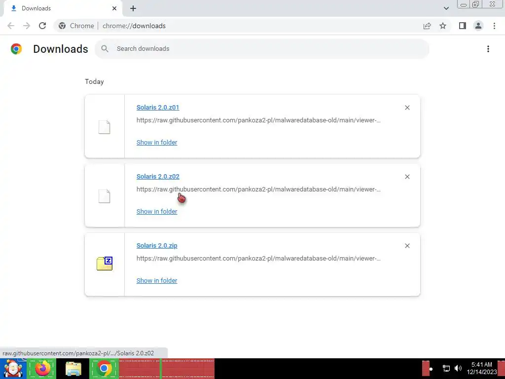This screenshot has width=505, height=379.
Task: Go back using the back arrow
Action: click(11, 26)
